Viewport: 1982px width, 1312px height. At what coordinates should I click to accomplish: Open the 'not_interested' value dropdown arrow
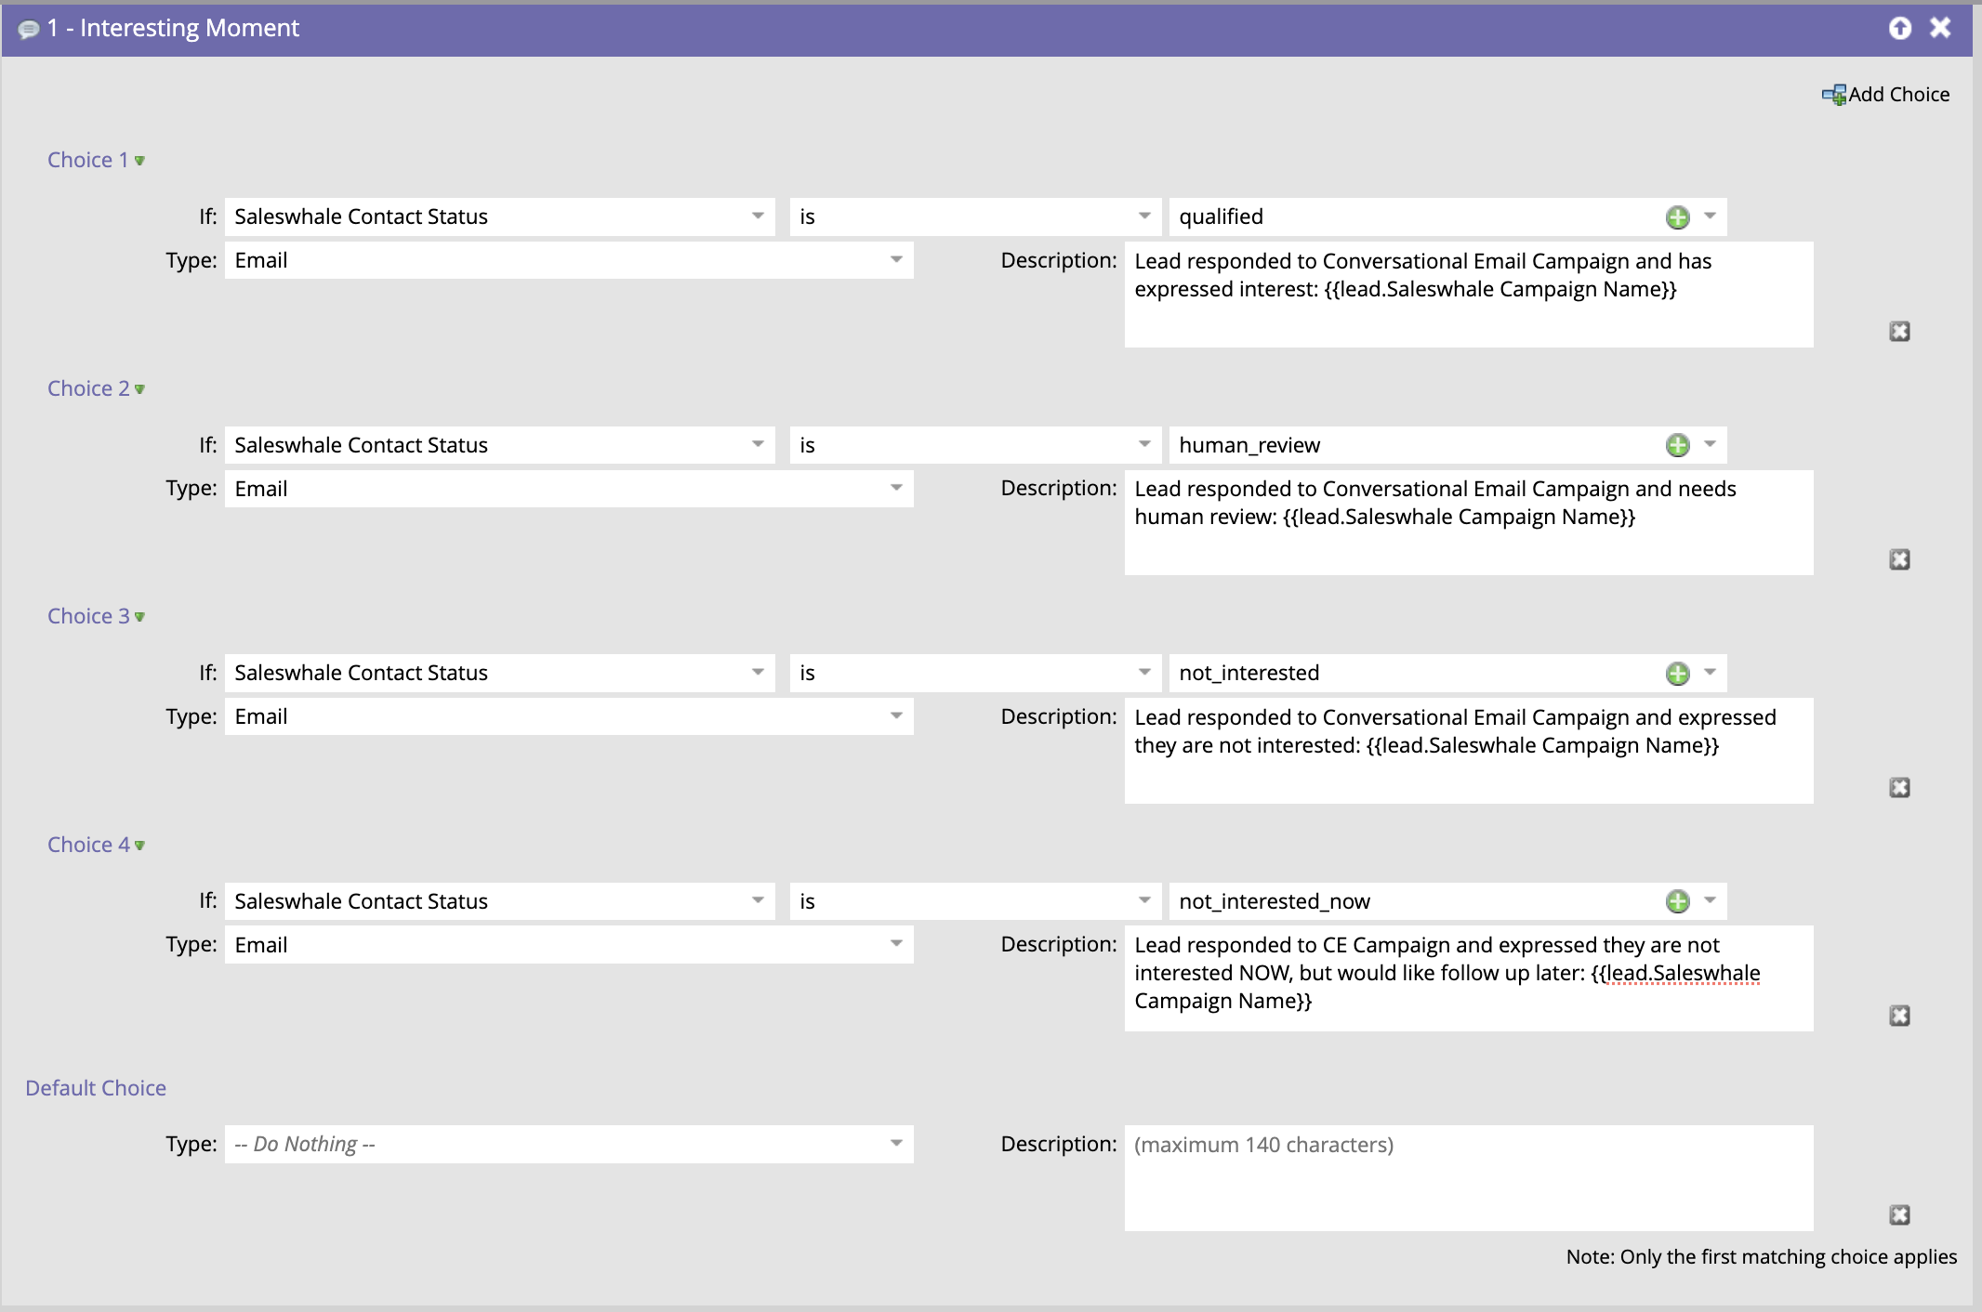(x=1710, y=672)
